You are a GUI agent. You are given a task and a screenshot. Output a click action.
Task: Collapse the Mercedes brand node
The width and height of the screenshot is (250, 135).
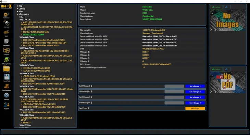click(x=23, y=14)
